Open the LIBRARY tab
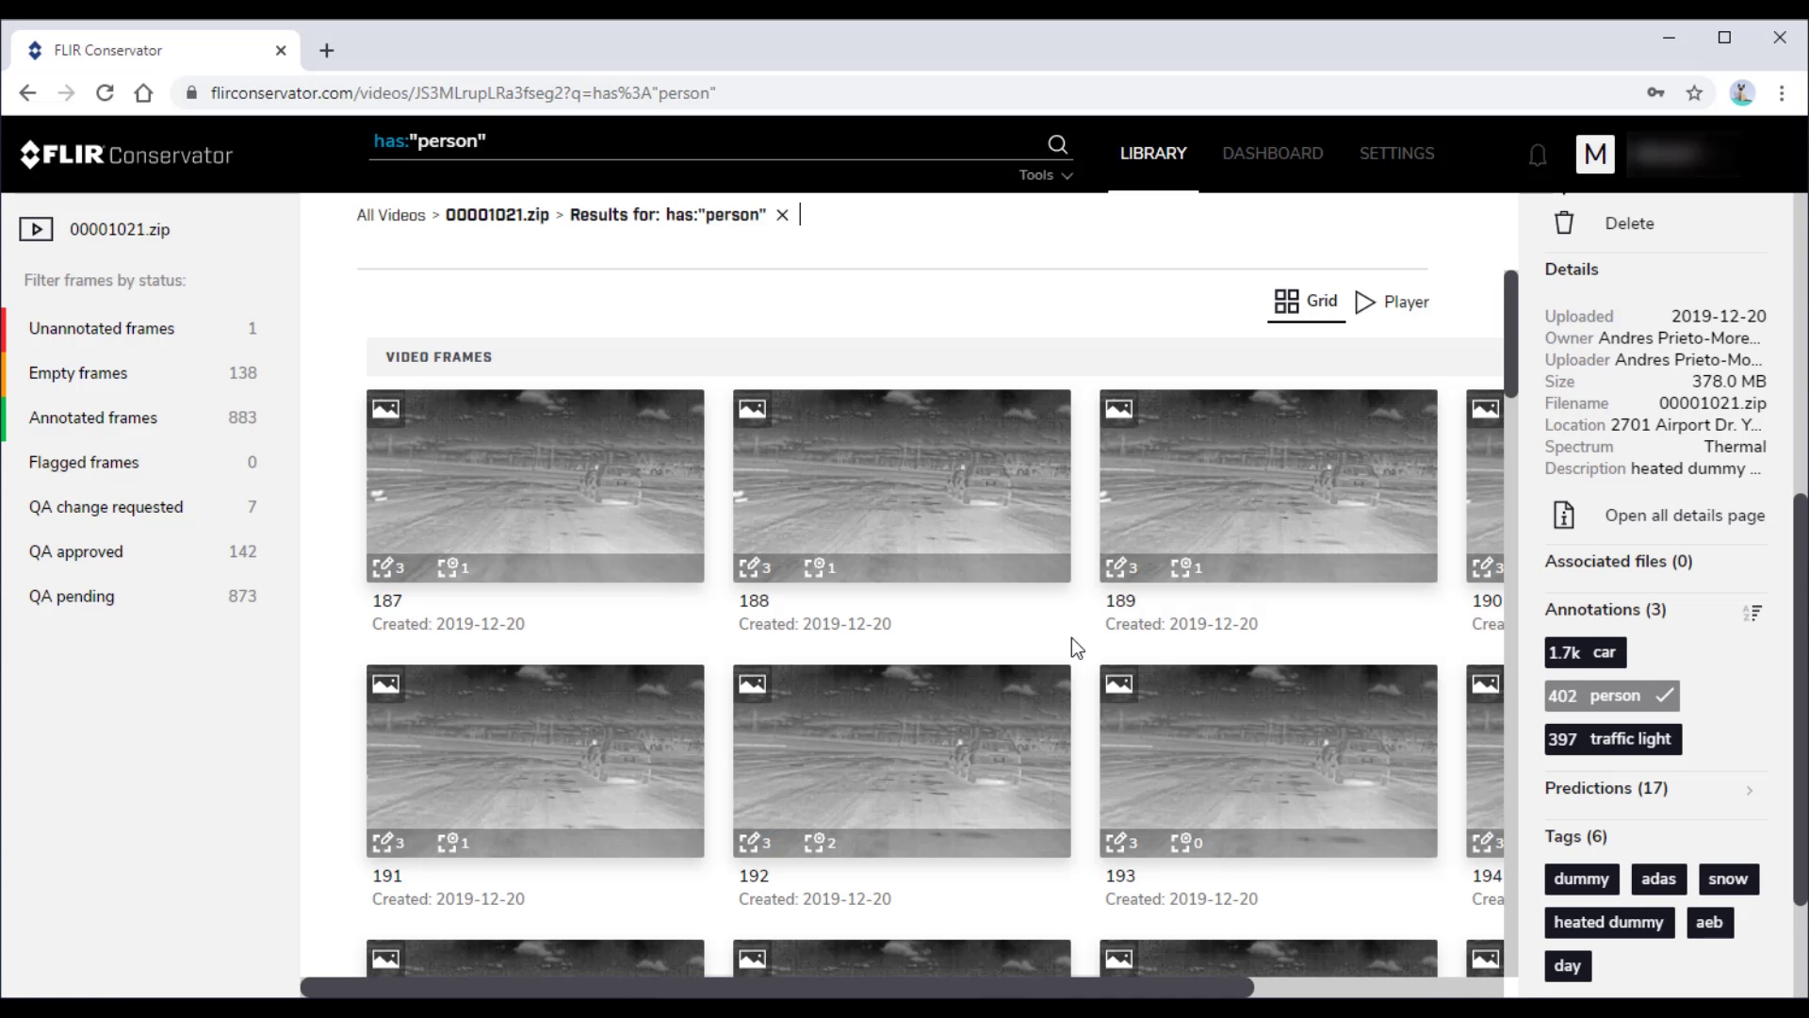This screenshot has width=1809, height=1018. (x=1153, y=152)
